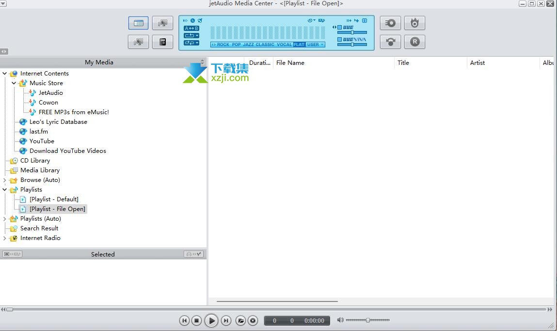Image resolution: width=557 pixels, height=331 pixels.
Task: Click the record button in playback bar
Action: click(x=253, y=321)
